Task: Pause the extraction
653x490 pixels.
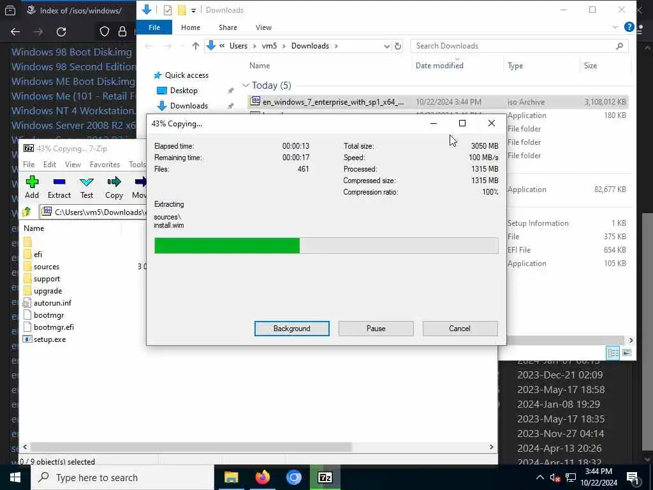Action: pos(376,329)
